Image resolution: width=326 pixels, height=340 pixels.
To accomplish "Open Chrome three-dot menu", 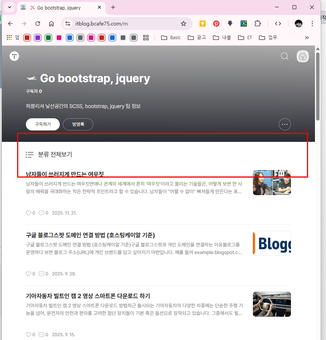I will (312, 24).
